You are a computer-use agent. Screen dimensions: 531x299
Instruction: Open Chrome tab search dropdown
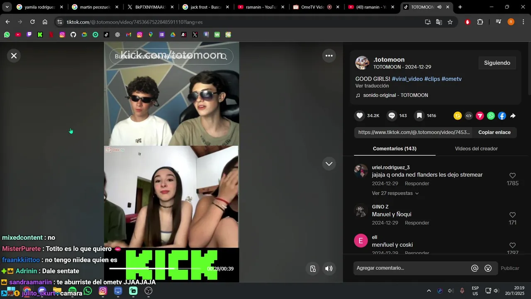coord(7,7)
